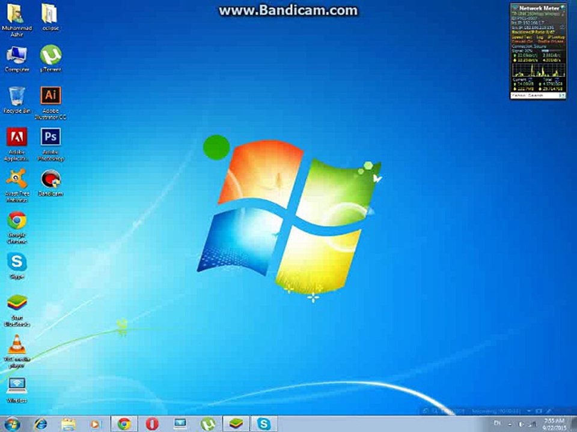Select the Bandicam desktop shortcut
This screenshot has width=577, height=432.
coord(50,183)
